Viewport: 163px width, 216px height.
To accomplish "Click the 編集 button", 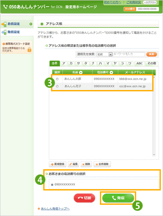I will click(74, 164).
